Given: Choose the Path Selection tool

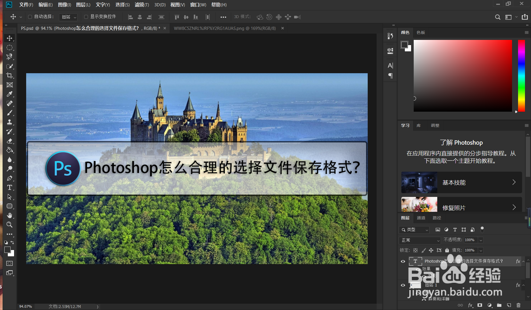Looking at the screenshot, I should tap(9, 197).
